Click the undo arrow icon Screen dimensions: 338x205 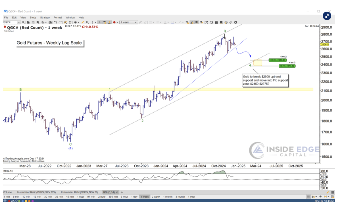pos(55,22)
